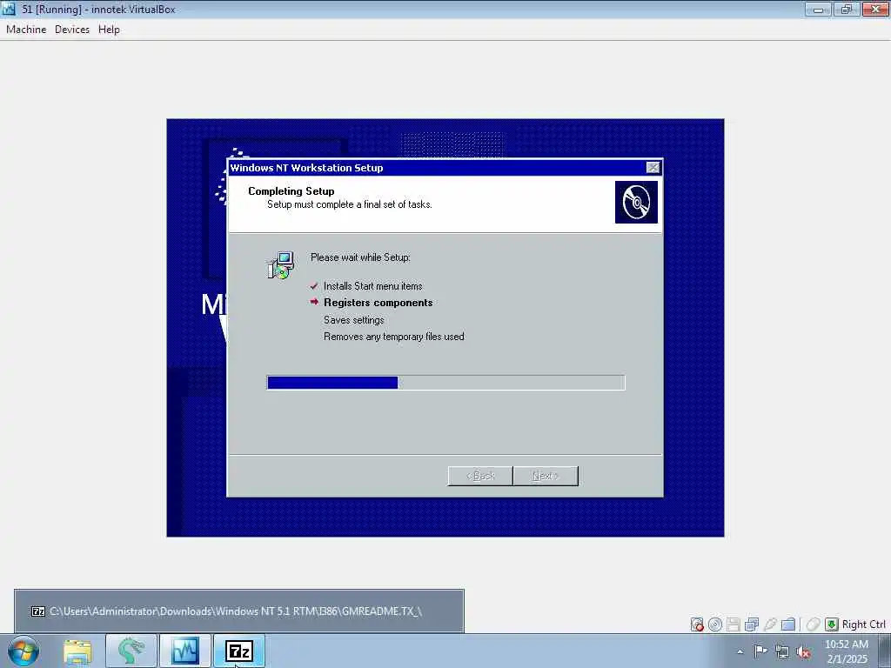Screen dimensions: 891x668
Task: Click the Show desktop strip
Action: pos(885,651)
